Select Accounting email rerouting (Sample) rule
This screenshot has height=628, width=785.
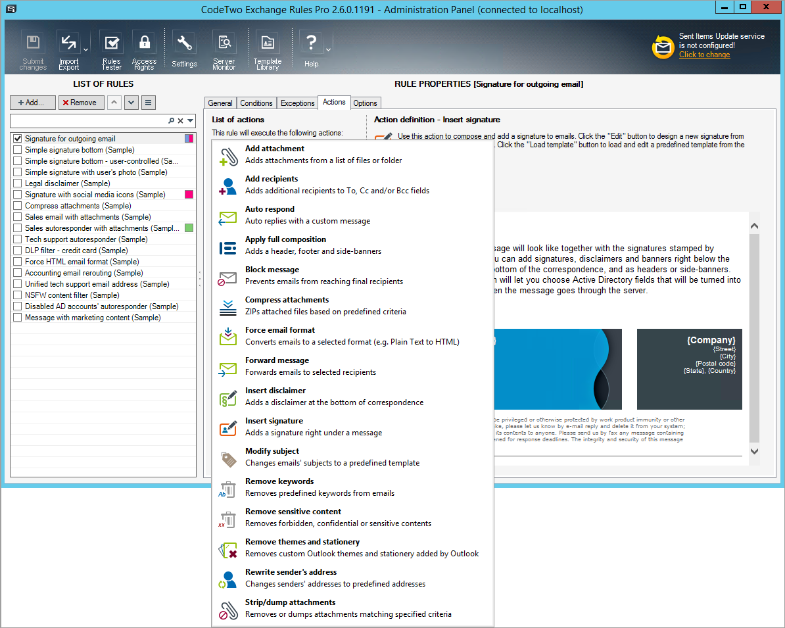tap(103, 273)
